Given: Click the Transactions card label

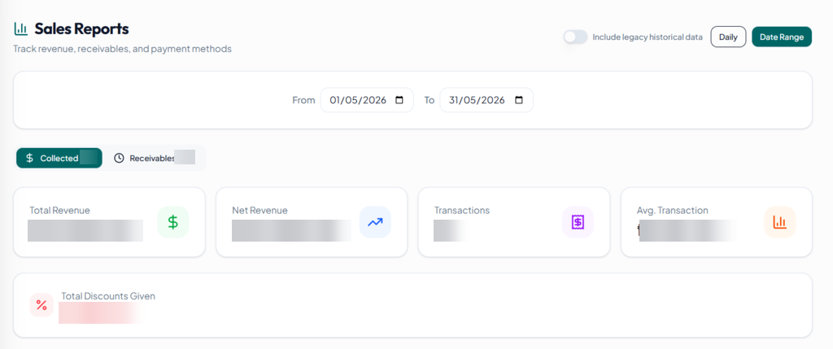Looking at the screenshot, I should 462,211.
